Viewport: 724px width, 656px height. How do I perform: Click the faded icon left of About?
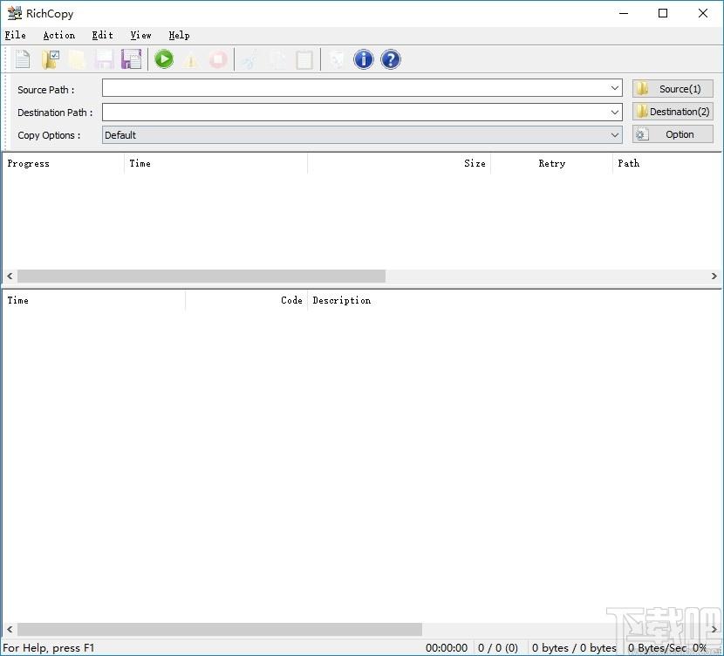(337, 59)
